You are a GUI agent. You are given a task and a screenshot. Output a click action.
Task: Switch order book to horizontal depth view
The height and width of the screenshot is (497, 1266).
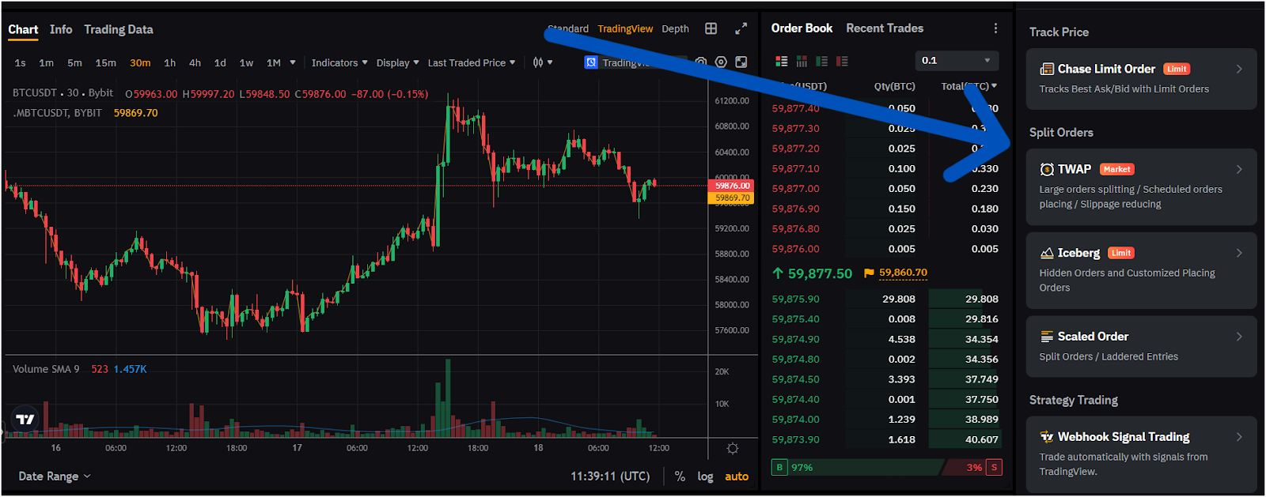tap(802, 61)
